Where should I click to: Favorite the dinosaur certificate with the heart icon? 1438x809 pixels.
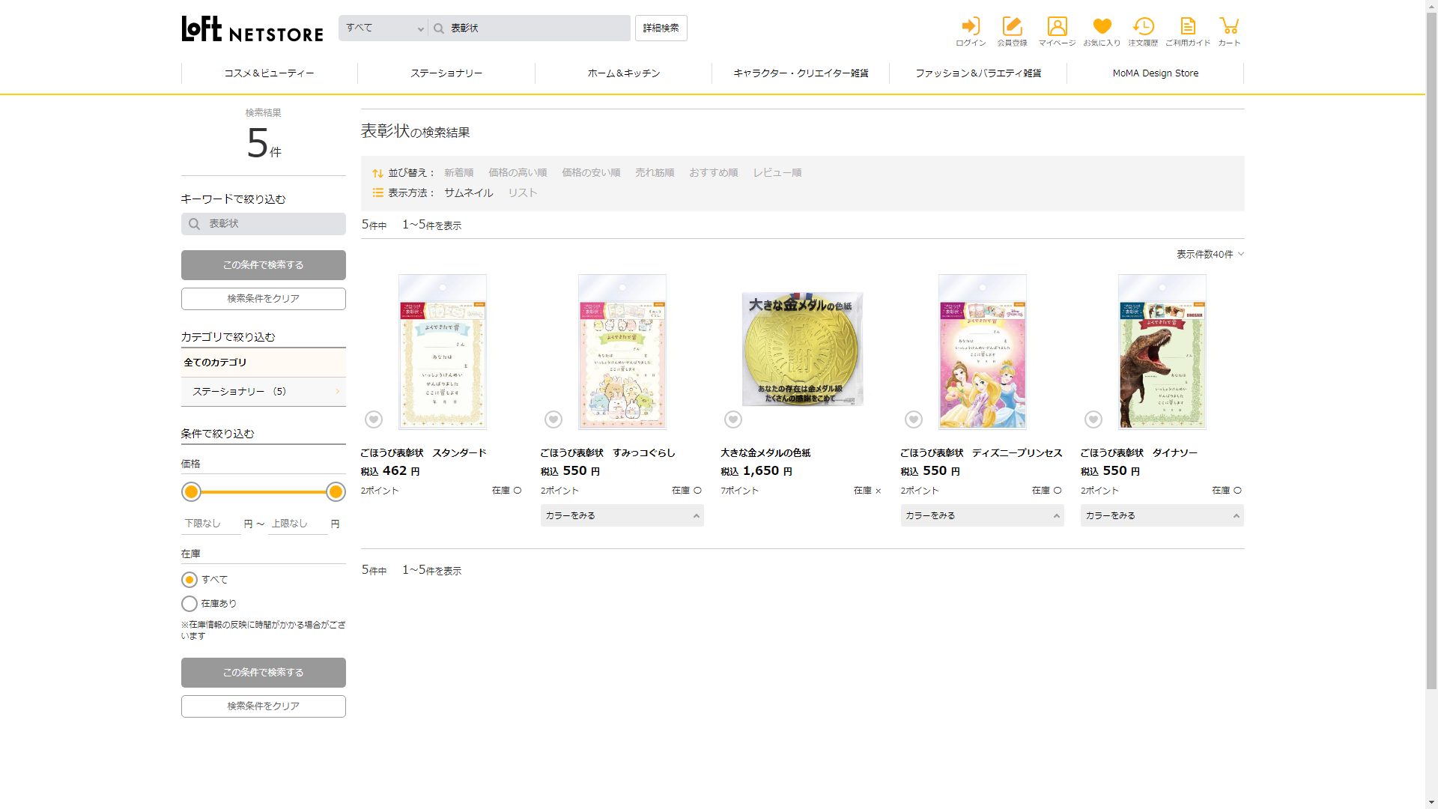coord(1093,419)
